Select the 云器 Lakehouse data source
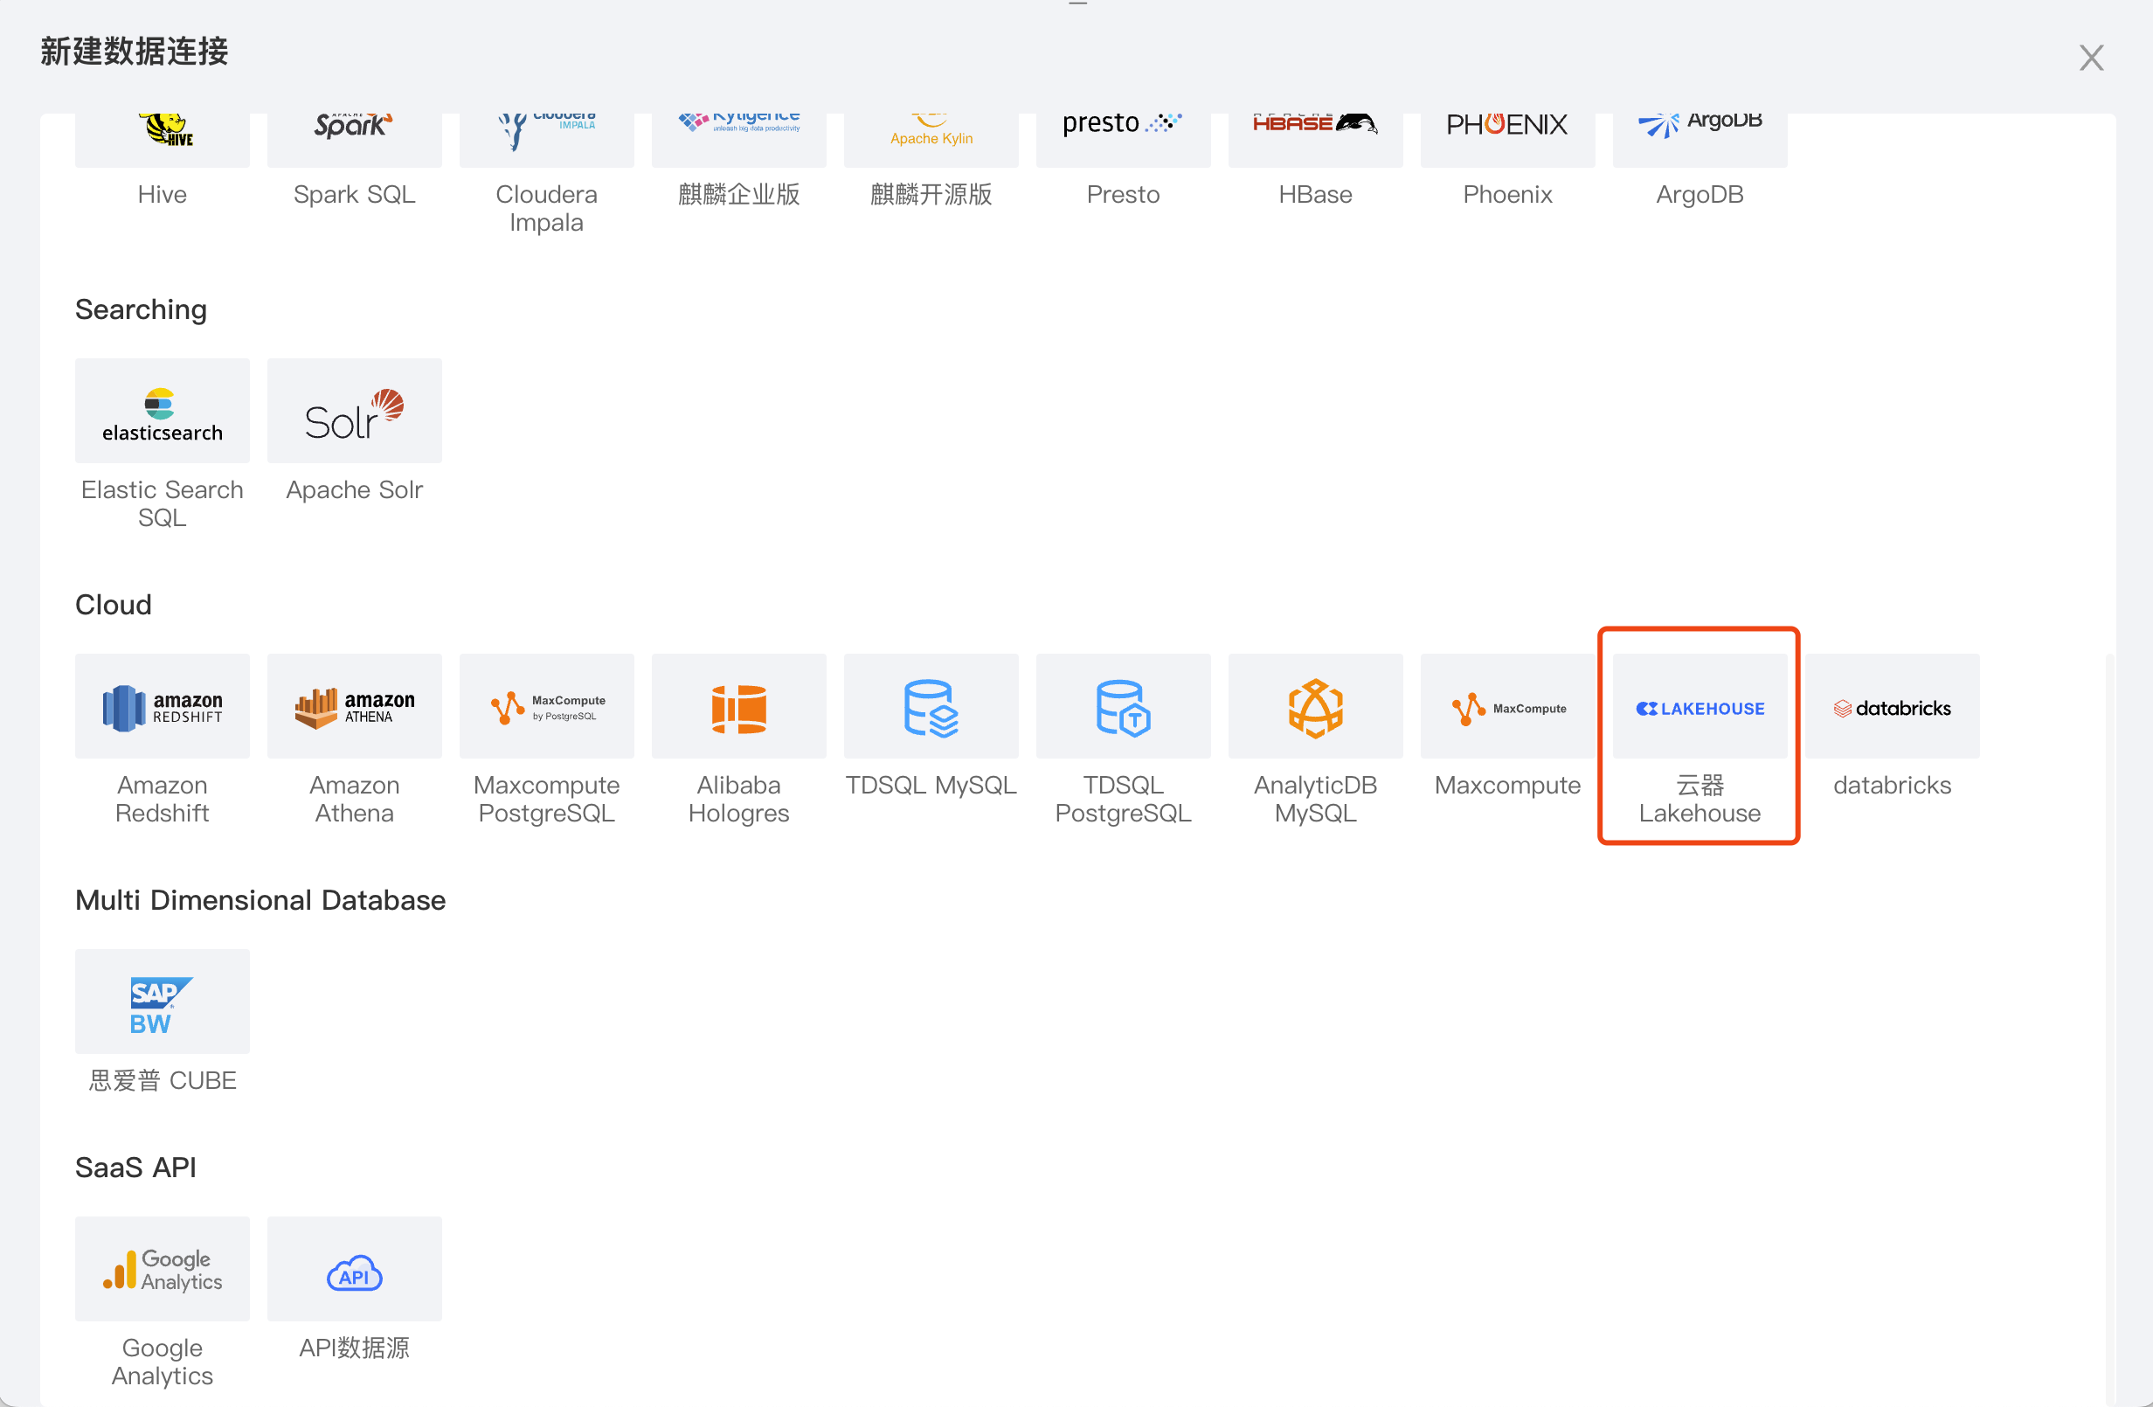2153x1407 pixels. [1699, 707]
